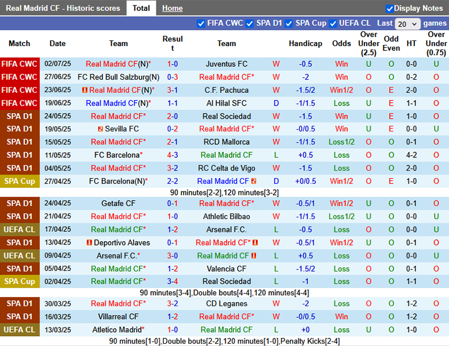449x346 pixels.
Task: Click the 1-0 result against Juventus FC
Action: click(x=172, y=64)
